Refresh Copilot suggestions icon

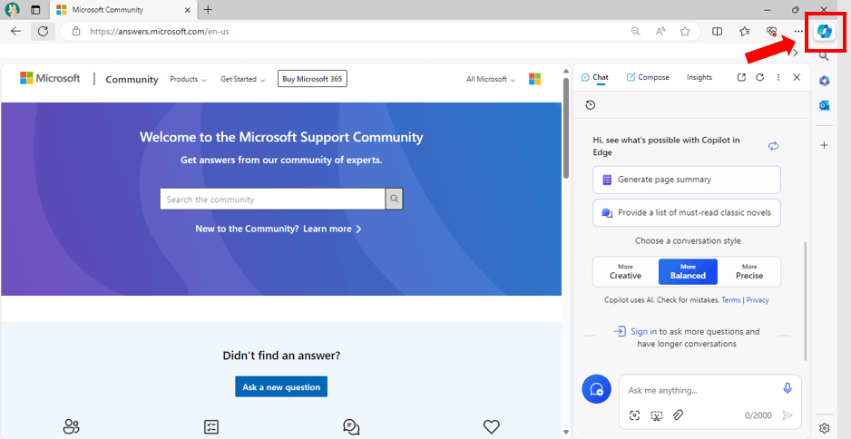[773, 146]
